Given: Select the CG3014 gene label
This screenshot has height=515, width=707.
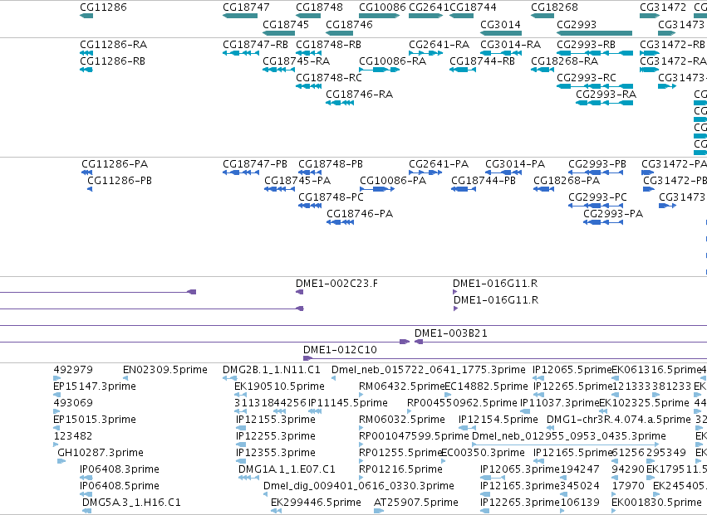Looking at the screenshot, I should pos(500,24).
